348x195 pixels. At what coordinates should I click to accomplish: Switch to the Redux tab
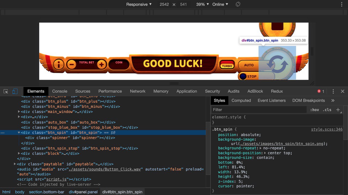(x=277, y=91)
